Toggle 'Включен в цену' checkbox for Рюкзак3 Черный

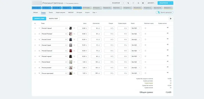(x=145, y=28)
